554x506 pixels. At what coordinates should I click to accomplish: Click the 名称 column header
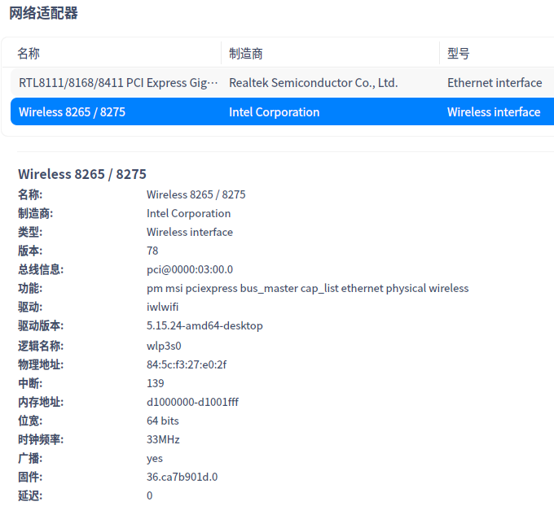29,54
